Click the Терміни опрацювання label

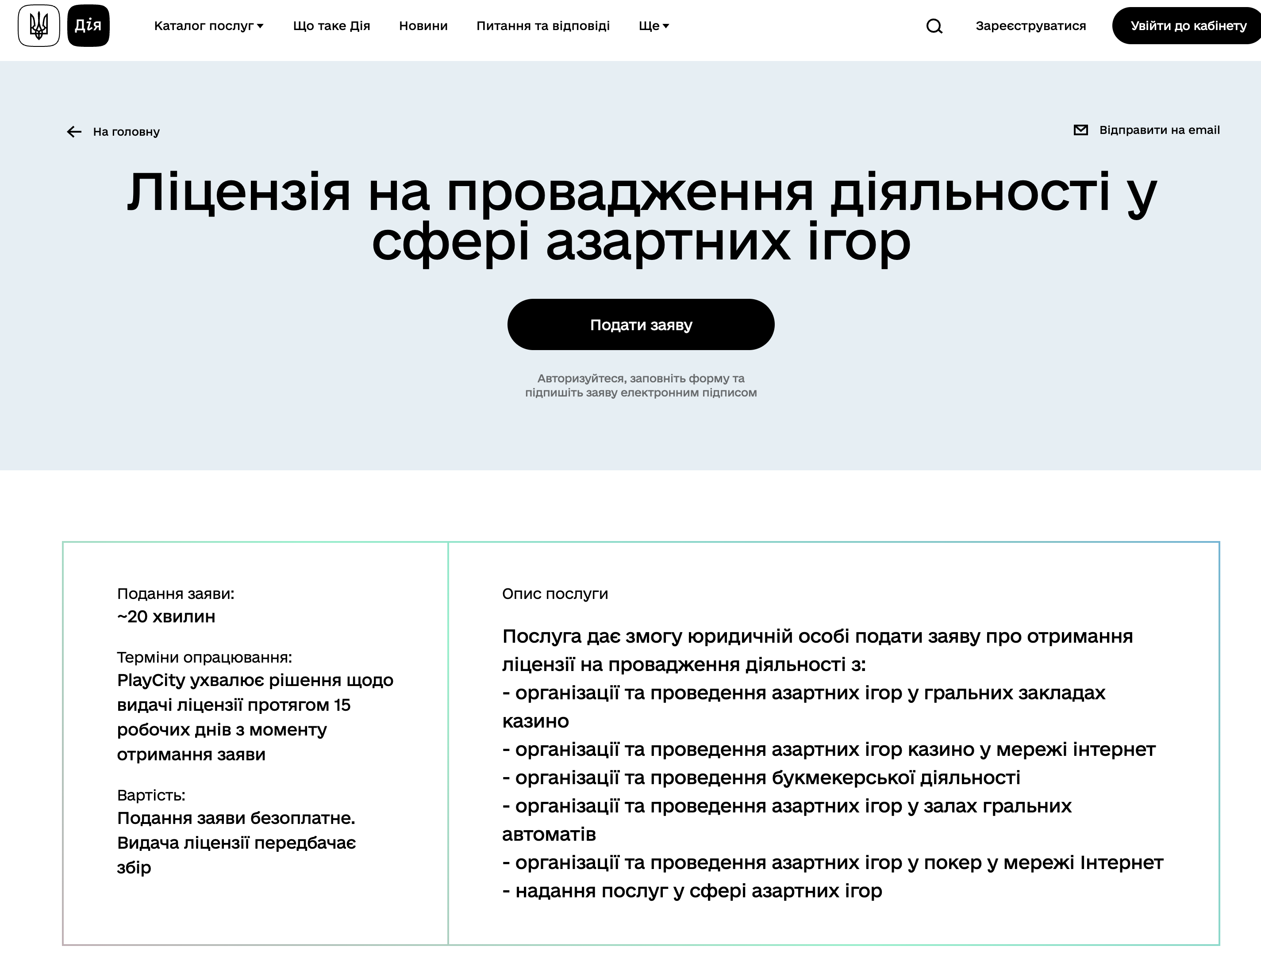204,657
